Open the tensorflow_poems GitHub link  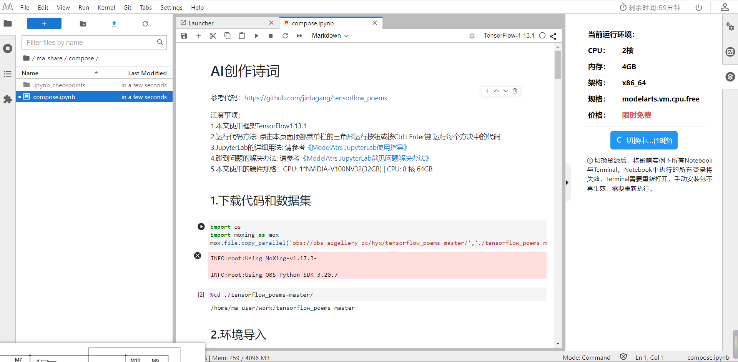(x=316, y=98)
